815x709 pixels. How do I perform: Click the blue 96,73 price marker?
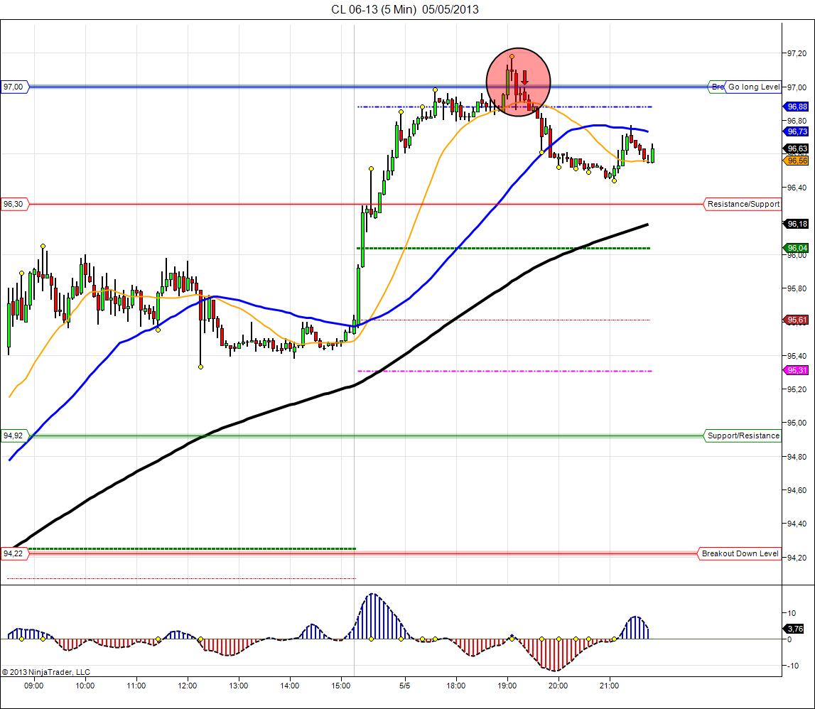pos(797,131)
